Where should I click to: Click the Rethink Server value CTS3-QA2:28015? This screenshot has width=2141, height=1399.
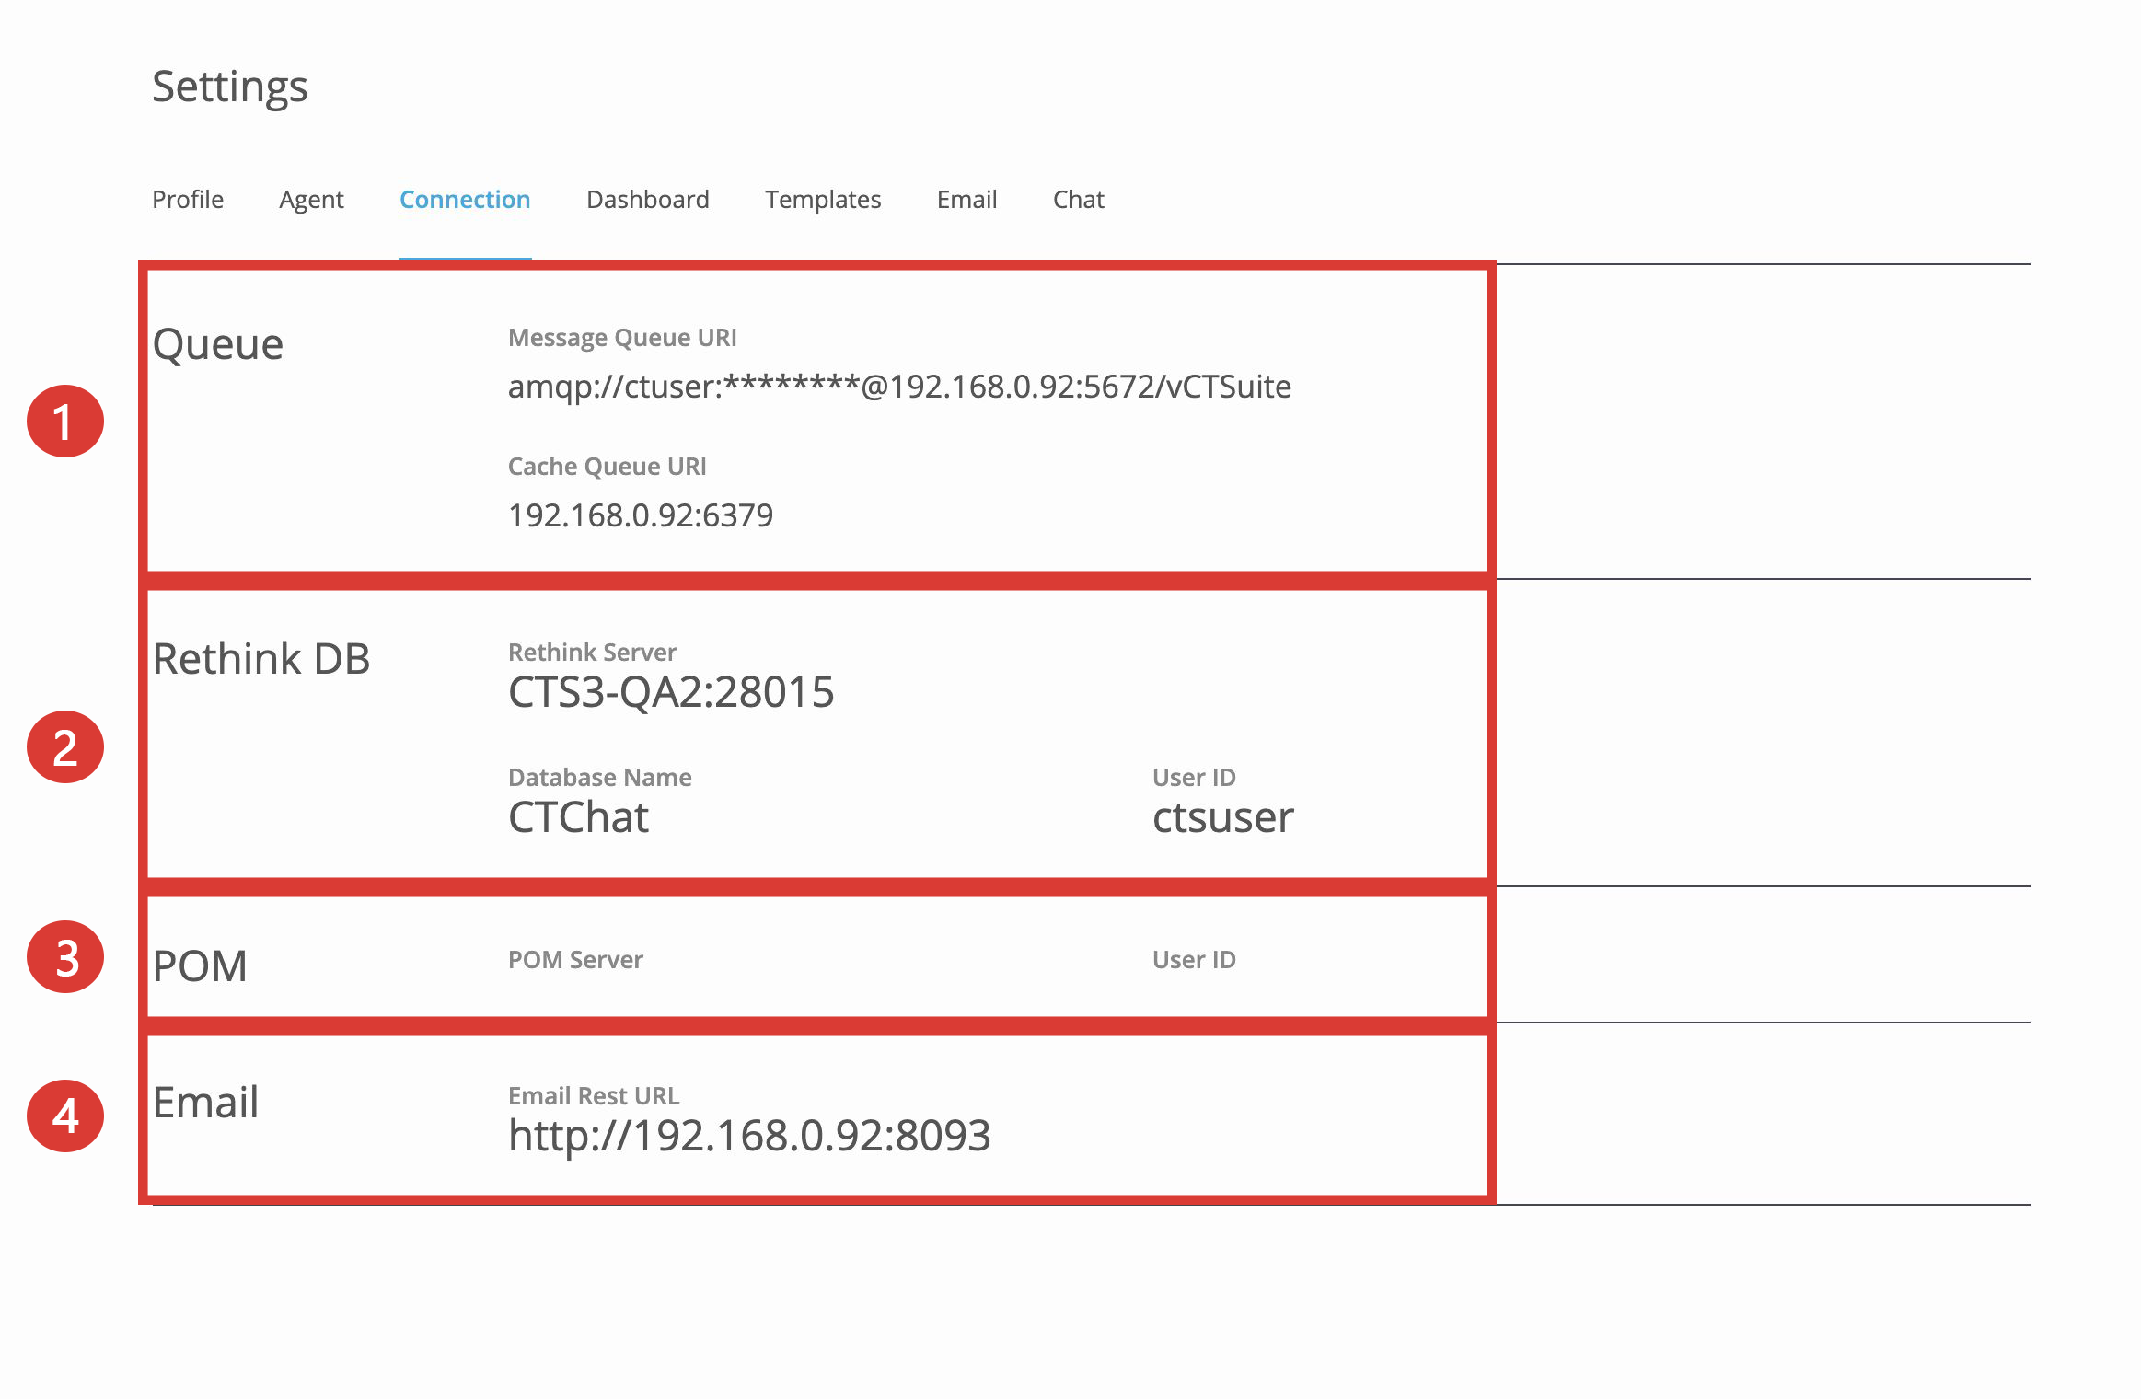[671, 692]
